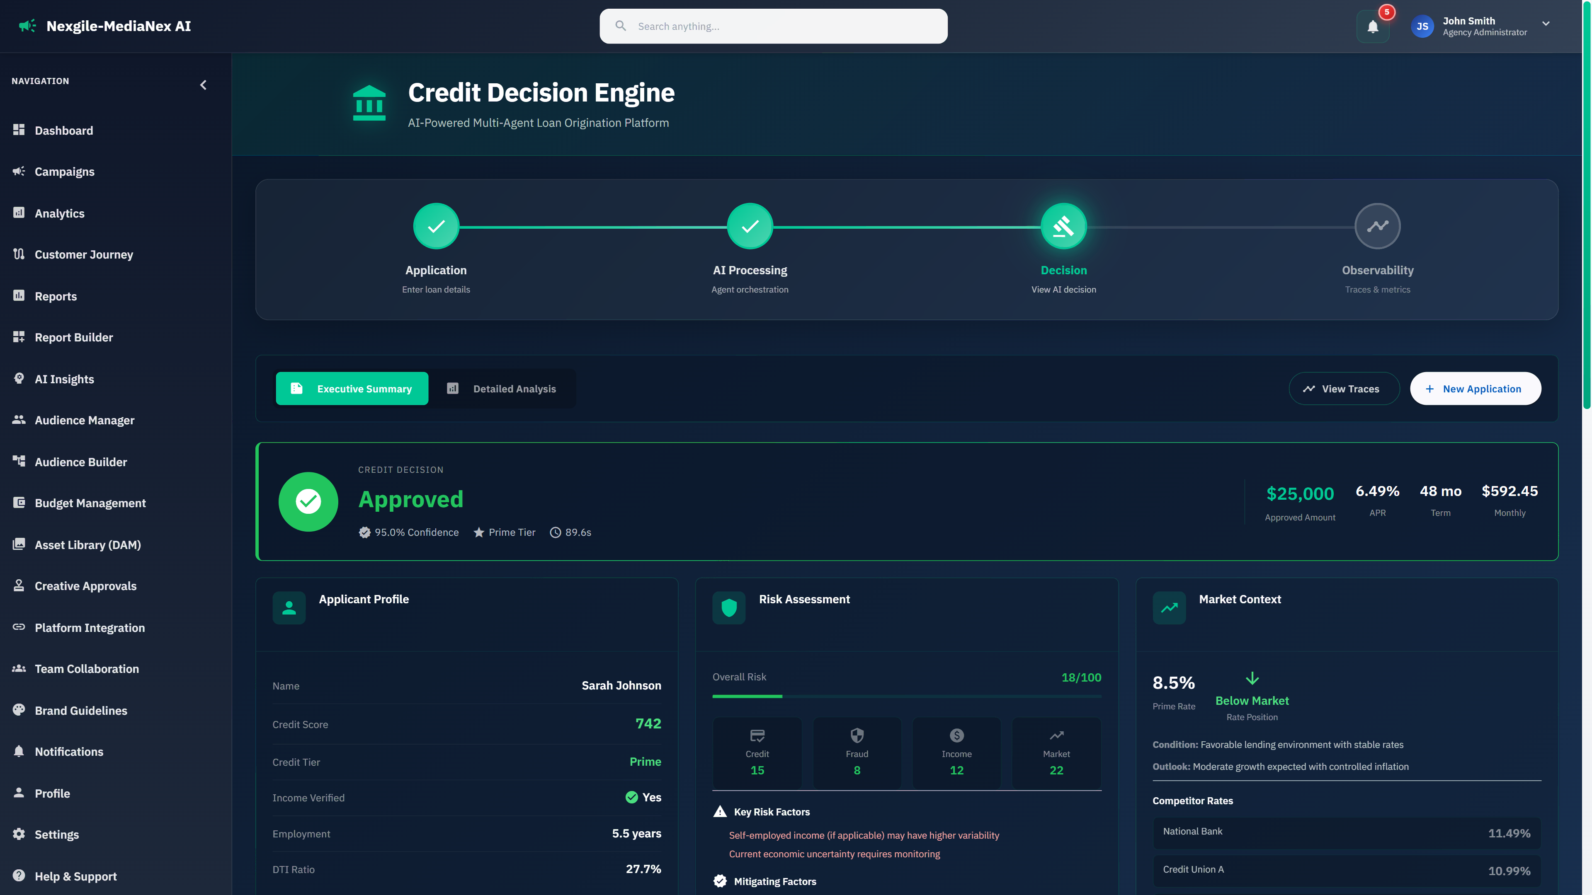The image size is (1592, 895).
Task: Open the Dashboard from the sidebar
Action: click(x=64, y=131)
